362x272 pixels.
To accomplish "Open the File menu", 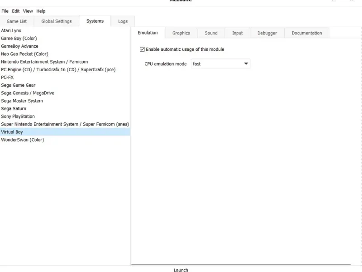I will (x=5, y=11).
